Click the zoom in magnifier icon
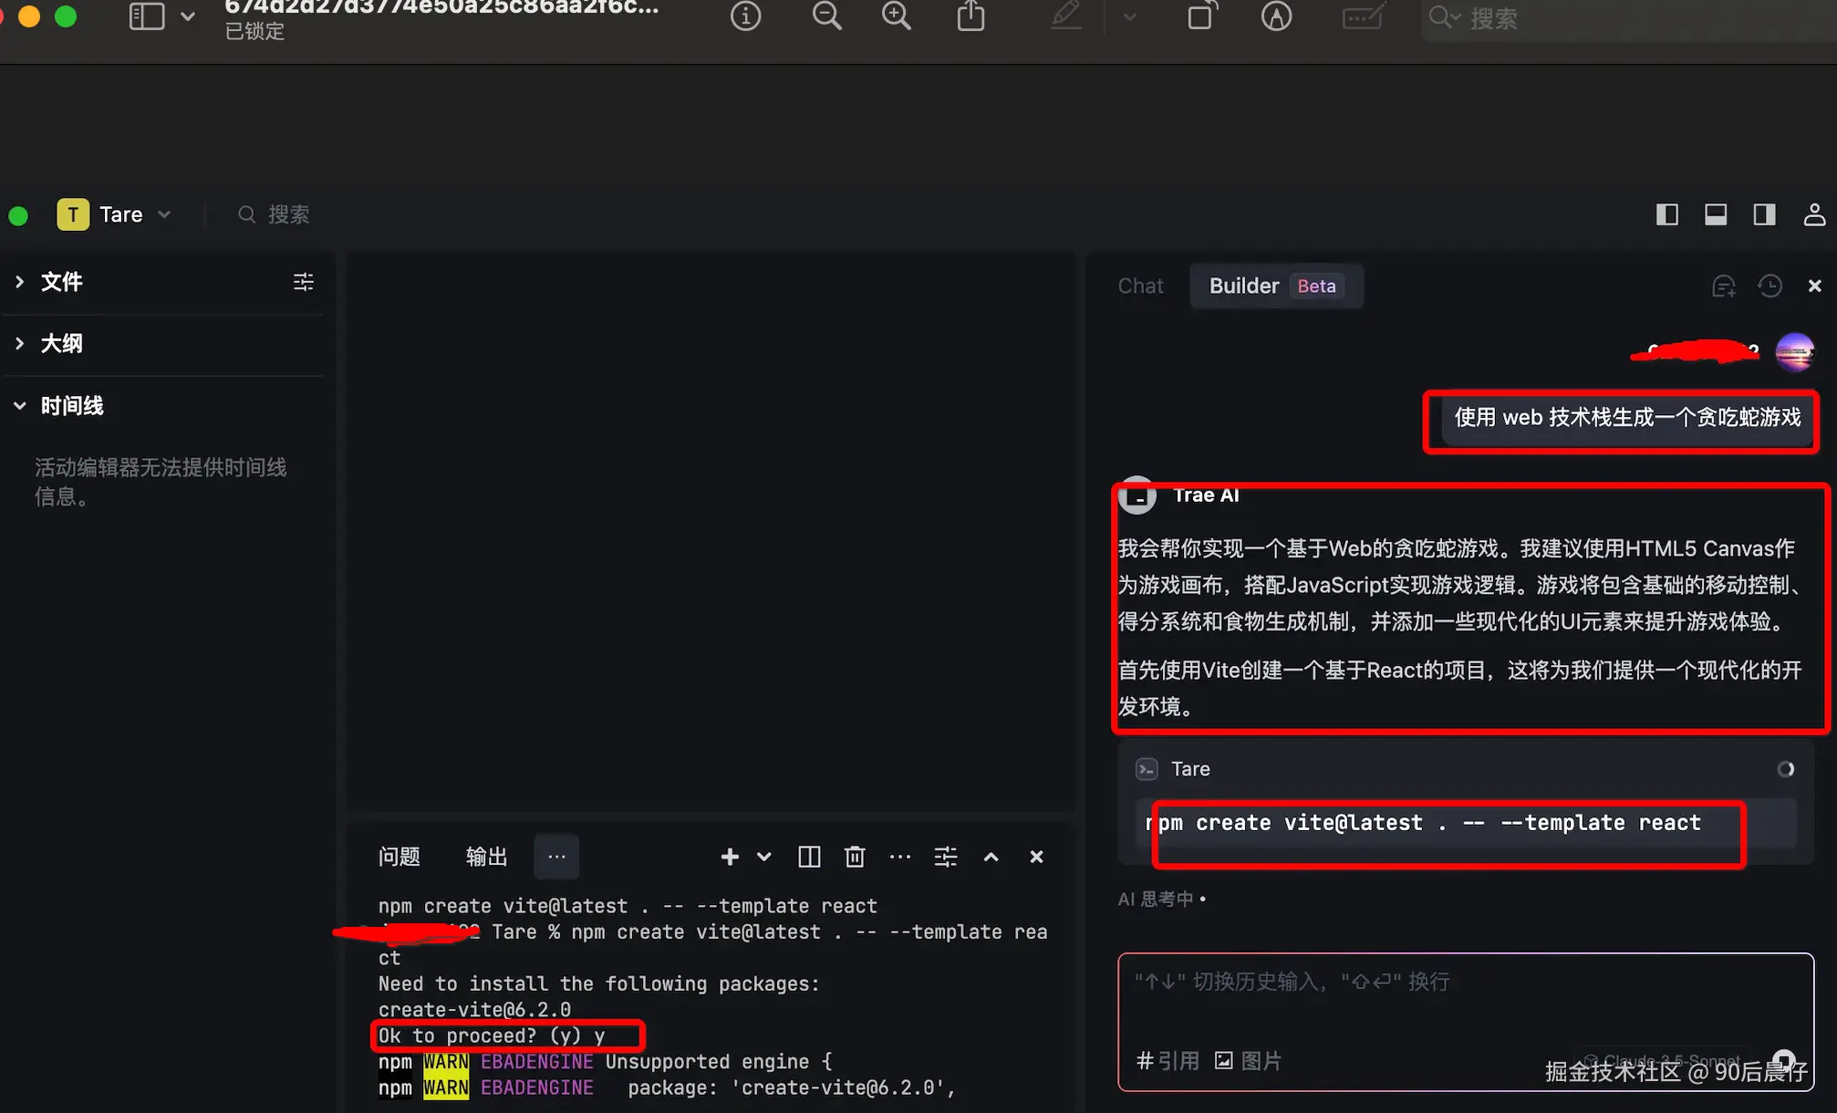The width and height of the screenshot is (1837, 1113). [896, 16]
